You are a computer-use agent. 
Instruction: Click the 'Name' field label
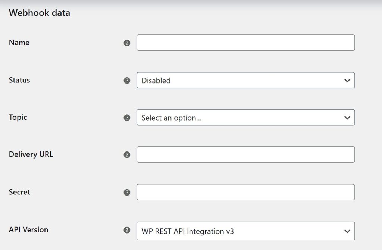click(19, 43)
